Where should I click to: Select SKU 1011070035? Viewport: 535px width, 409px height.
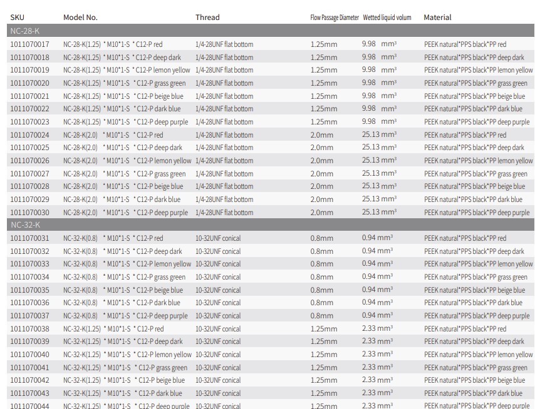(29, 290)
